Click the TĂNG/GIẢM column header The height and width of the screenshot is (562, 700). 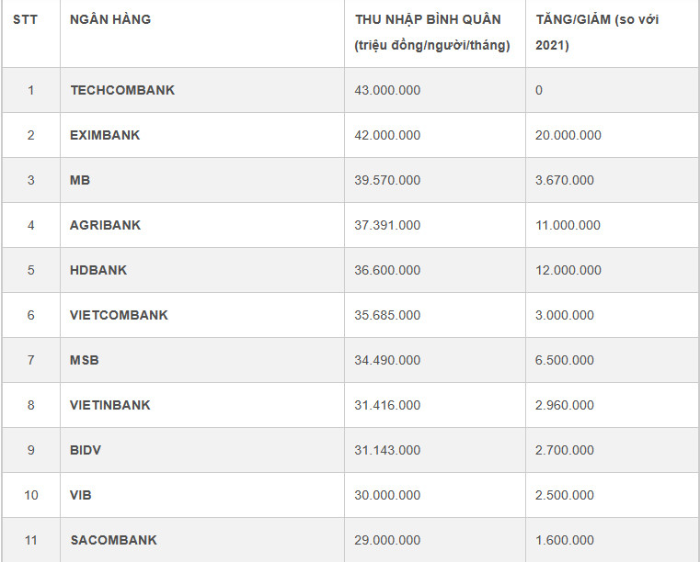coord(597,19)
